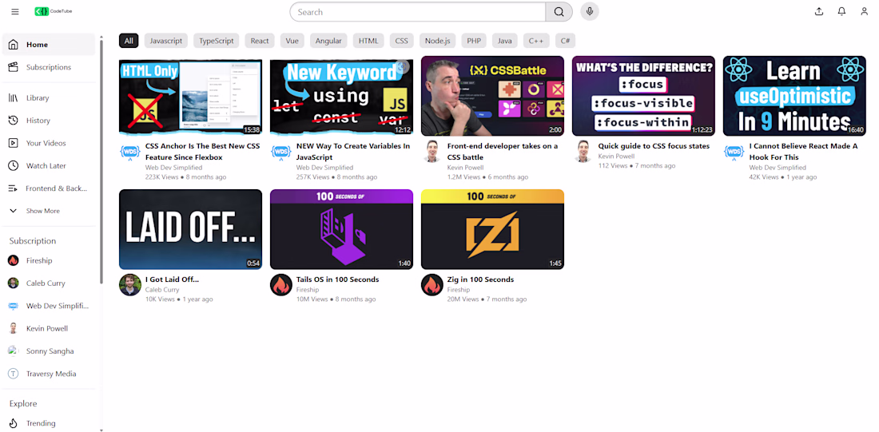Click the Home sidebar icon
Screen dimensions: 879x432
tap(14, 45)
